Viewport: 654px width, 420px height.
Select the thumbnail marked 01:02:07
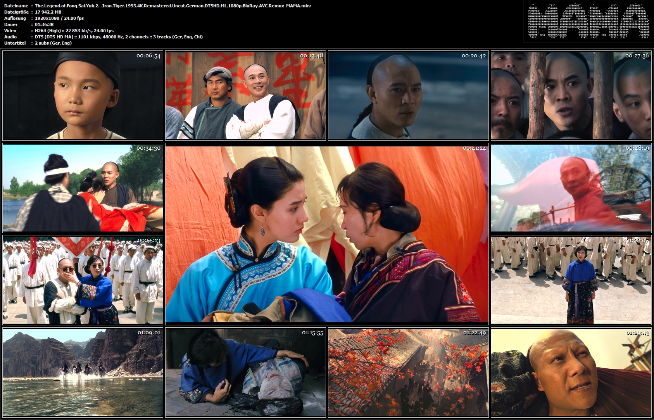[x=571, y=280]
